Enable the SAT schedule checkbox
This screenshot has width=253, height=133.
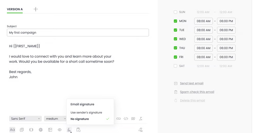175,66
